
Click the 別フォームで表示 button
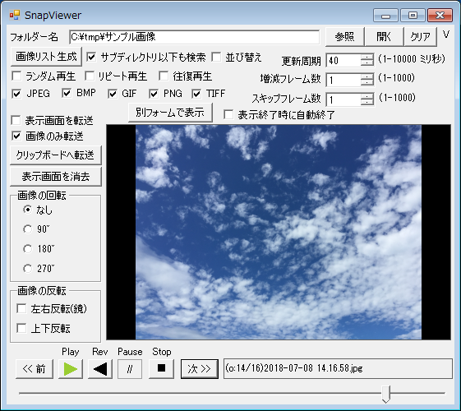pyautogui.click(x=170, y=113)
